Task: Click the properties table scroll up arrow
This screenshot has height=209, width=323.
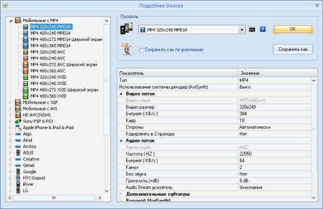Action: point(314,80)
